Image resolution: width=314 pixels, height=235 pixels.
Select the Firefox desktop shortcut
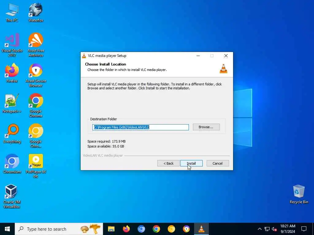pyautogui.click(x=12, y=73)
